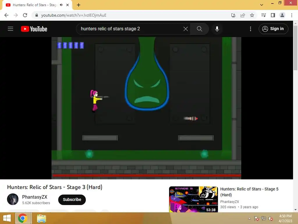Click the install app icon in address bar
Screen dimensions: 298x224
233,15
